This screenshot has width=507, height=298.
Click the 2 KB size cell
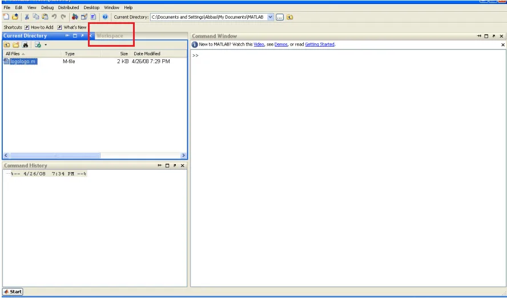click(123, 62)
